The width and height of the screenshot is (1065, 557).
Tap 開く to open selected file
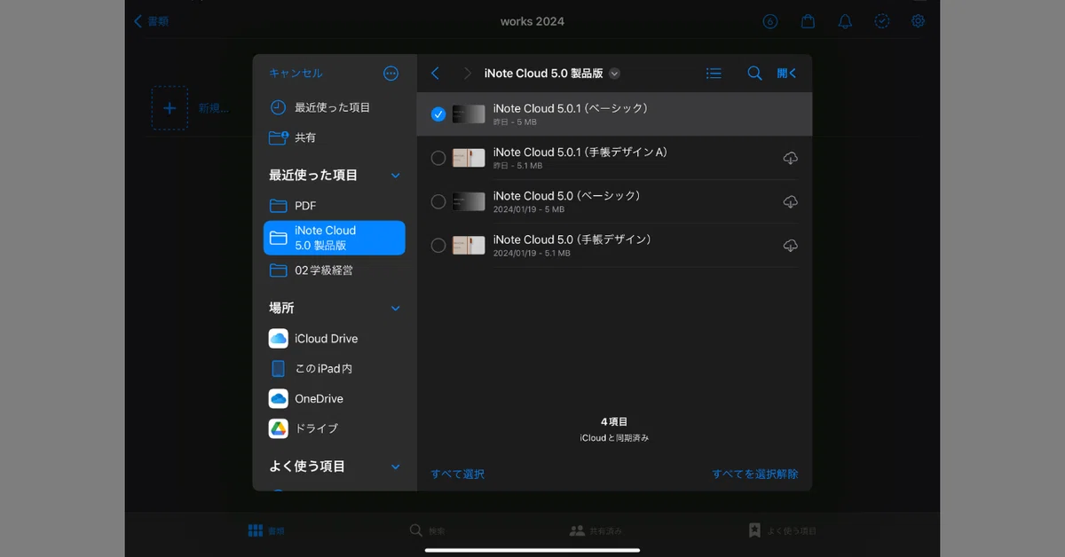tap(786, 74)
